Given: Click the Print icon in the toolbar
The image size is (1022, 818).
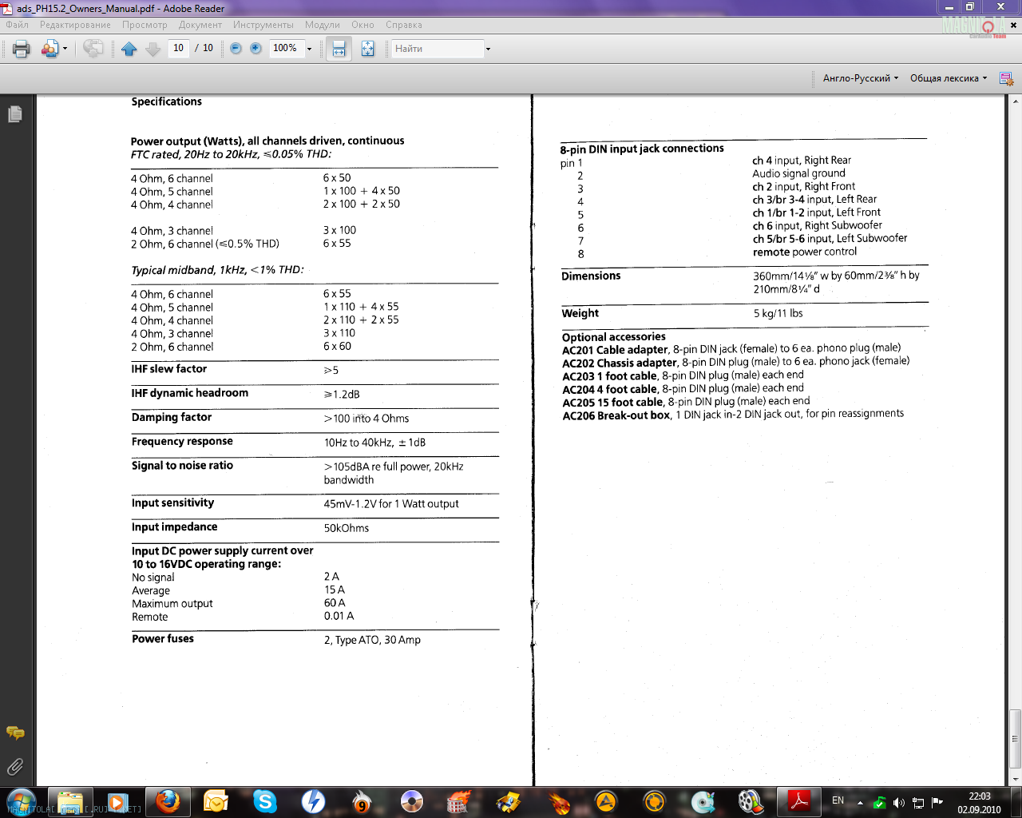Looking at the screenshot, I should click(x=22, y=49).
